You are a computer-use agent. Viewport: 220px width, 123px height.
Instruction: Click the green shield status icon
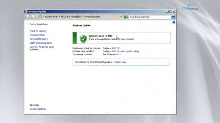(83, 39)
